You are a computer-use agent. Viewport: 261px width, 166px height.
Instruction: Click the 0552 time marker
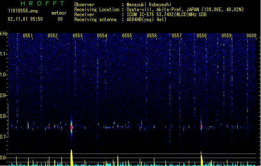click(x=53, y=36)
